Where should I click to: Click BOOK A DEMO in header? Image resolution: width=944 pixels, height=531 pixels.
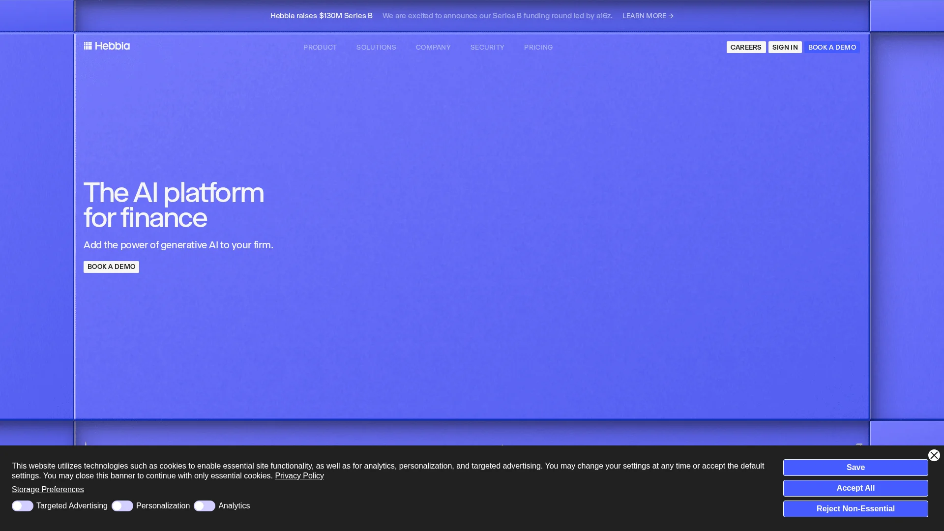[x=832, y=47]
